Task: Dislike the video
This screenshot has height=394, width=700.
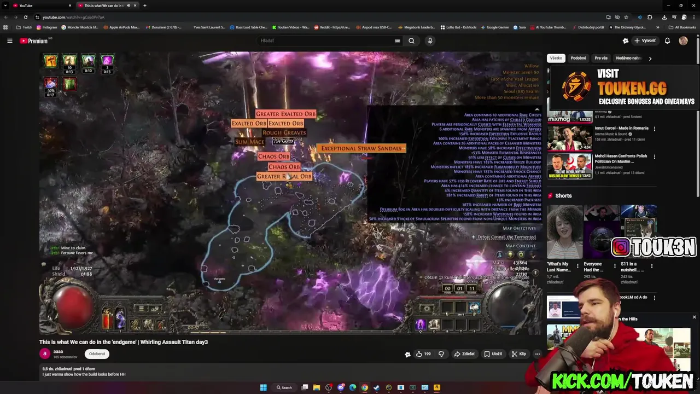Action: coord(441,354)
